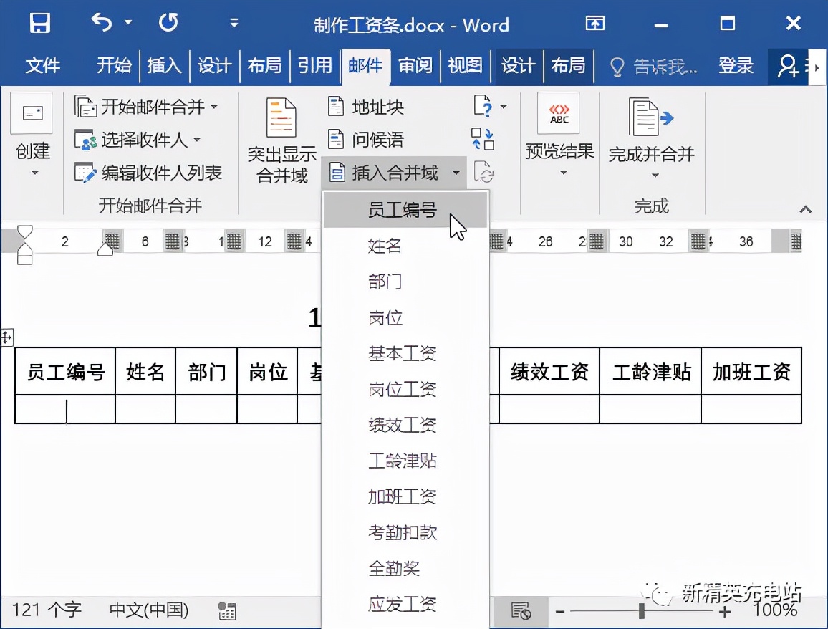Viewport: 828px width, 629px height.
Task: Open the 文件 menu
Action: pyautogui.click(x=43, y=66)
